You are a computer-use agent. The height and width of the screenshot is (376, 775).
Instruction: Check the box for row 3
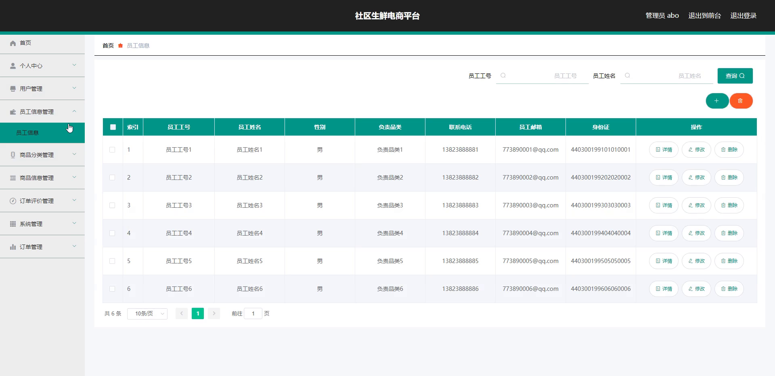click(x=112, y=205)
